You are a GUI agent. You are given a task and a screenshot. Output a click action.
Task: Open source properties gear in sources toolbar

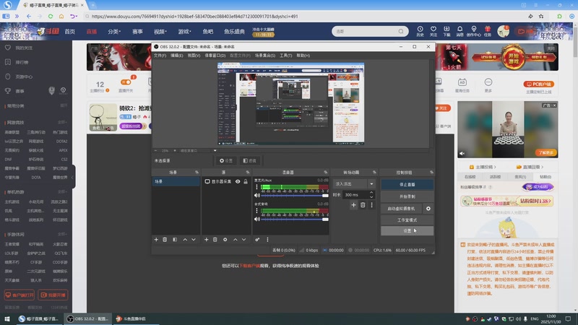pos(225,240)
